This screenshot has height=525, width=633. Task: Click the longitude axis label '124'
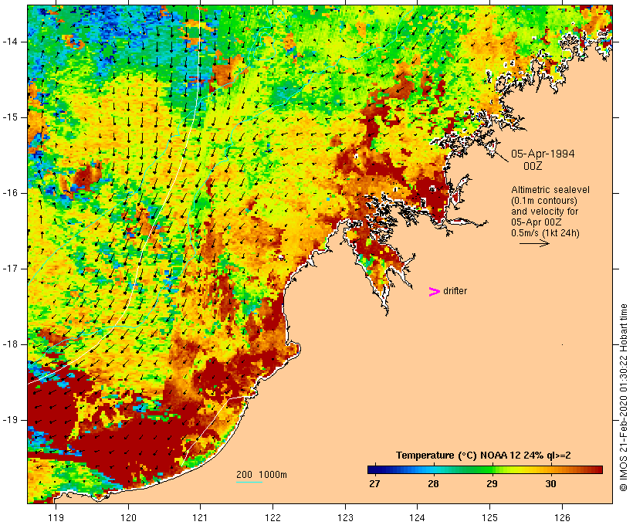tap(417, 517)
